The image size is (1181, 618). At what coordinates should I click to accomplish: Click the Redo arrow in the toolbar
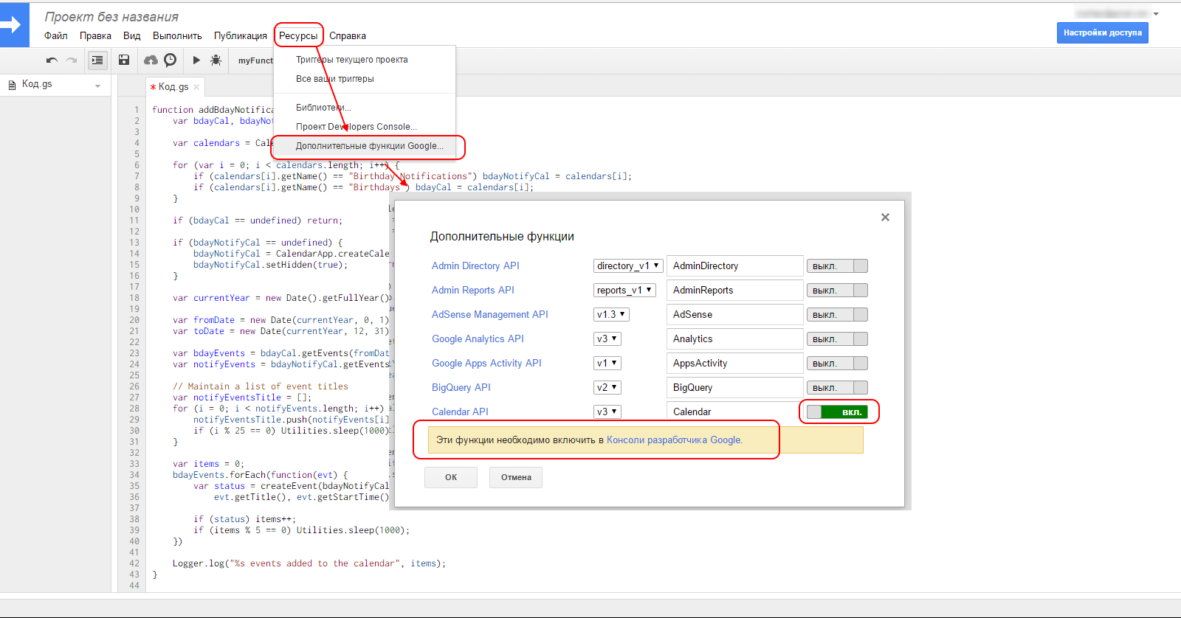coord(72,60)
